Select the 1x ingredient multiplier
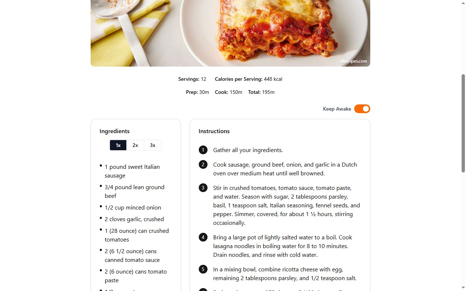 (118, 145)
